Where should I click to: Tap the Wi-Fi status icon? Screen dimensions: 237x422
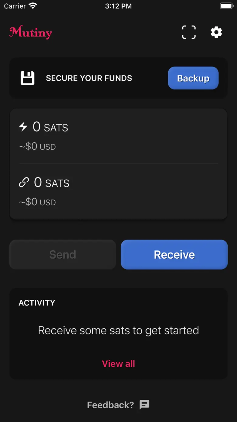[33, 6]
